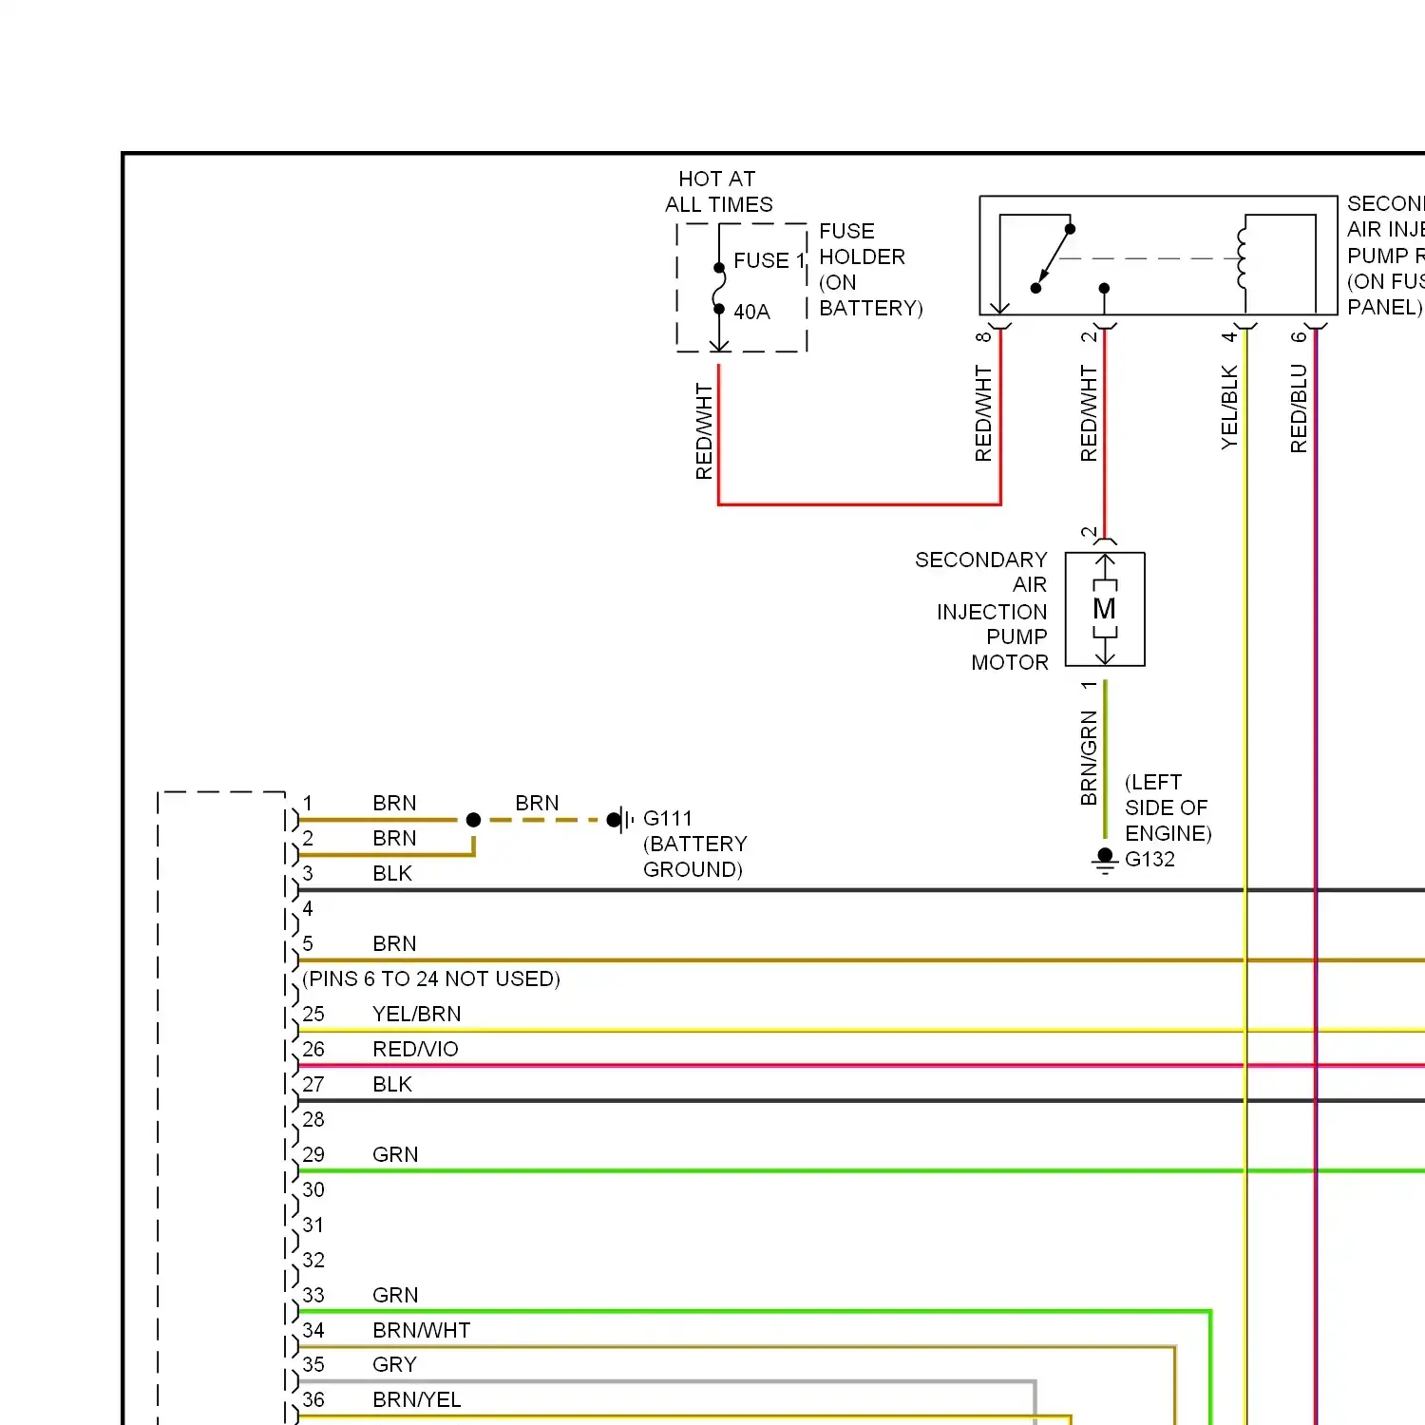Click 'SECONDARY AIR INJECTION PUMP MOTOR' label
The image size is (1425, 1425).
pyautogui.click(x=981, y=611)
